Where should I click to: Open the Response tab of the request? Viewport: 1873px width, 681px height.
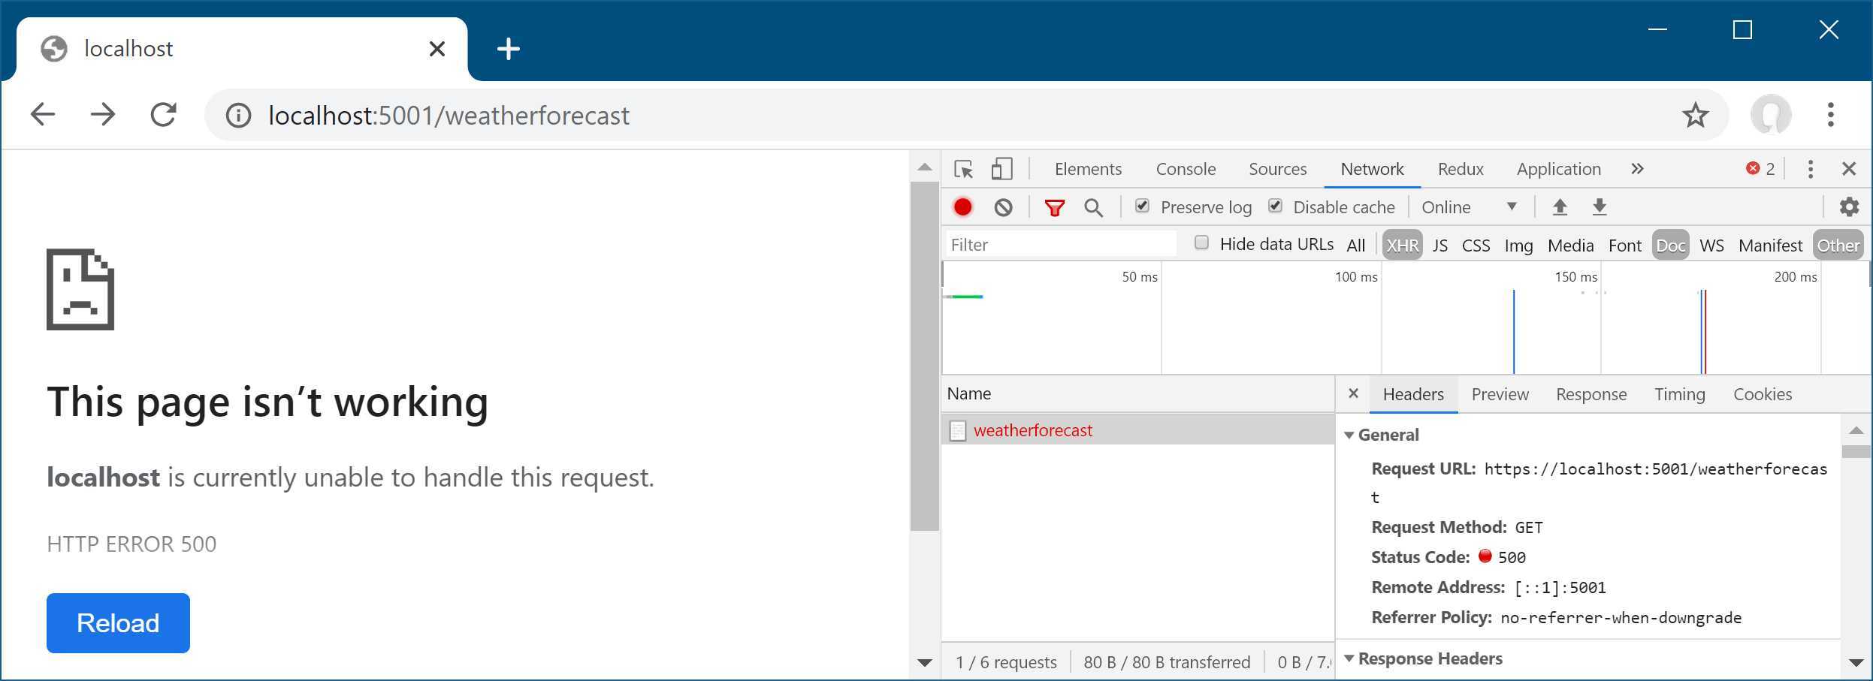click(1591, 394)
